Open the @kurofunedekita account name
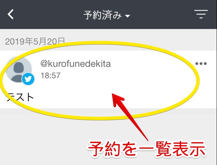The width and height of the screenshot is (217, 165). [76, 64]
